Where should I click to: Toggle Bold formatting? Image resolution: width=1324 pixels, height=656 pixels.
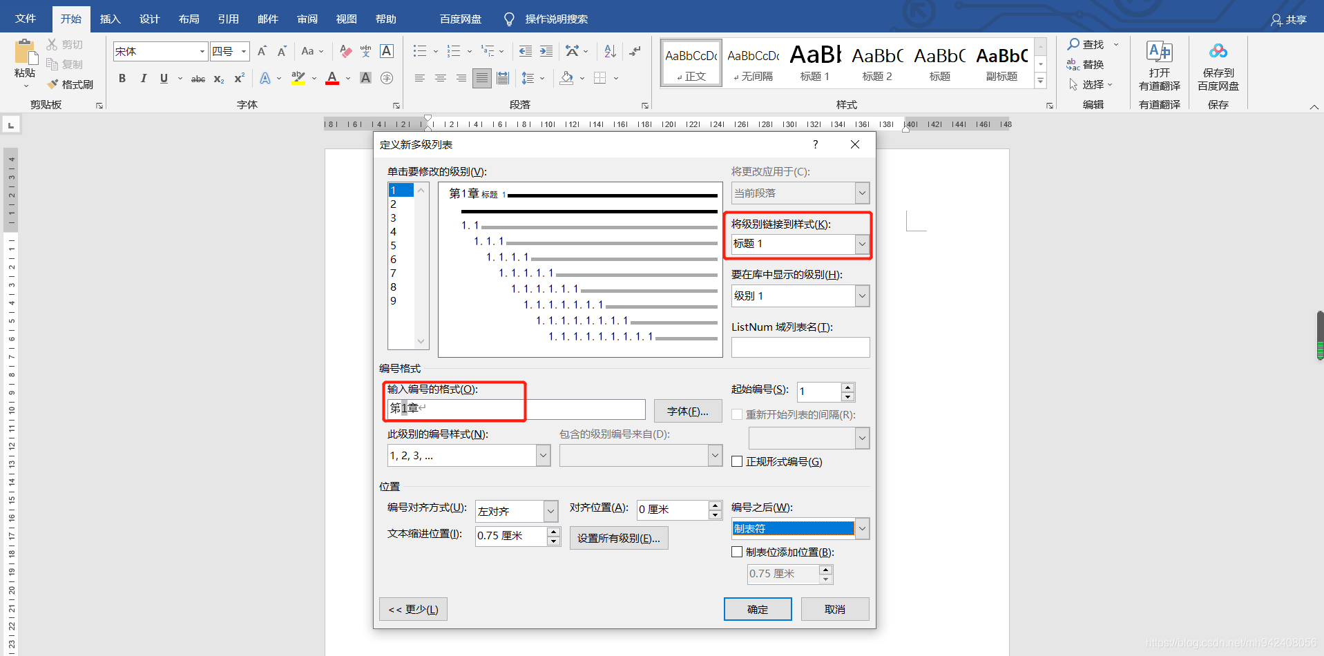(122, 78)
